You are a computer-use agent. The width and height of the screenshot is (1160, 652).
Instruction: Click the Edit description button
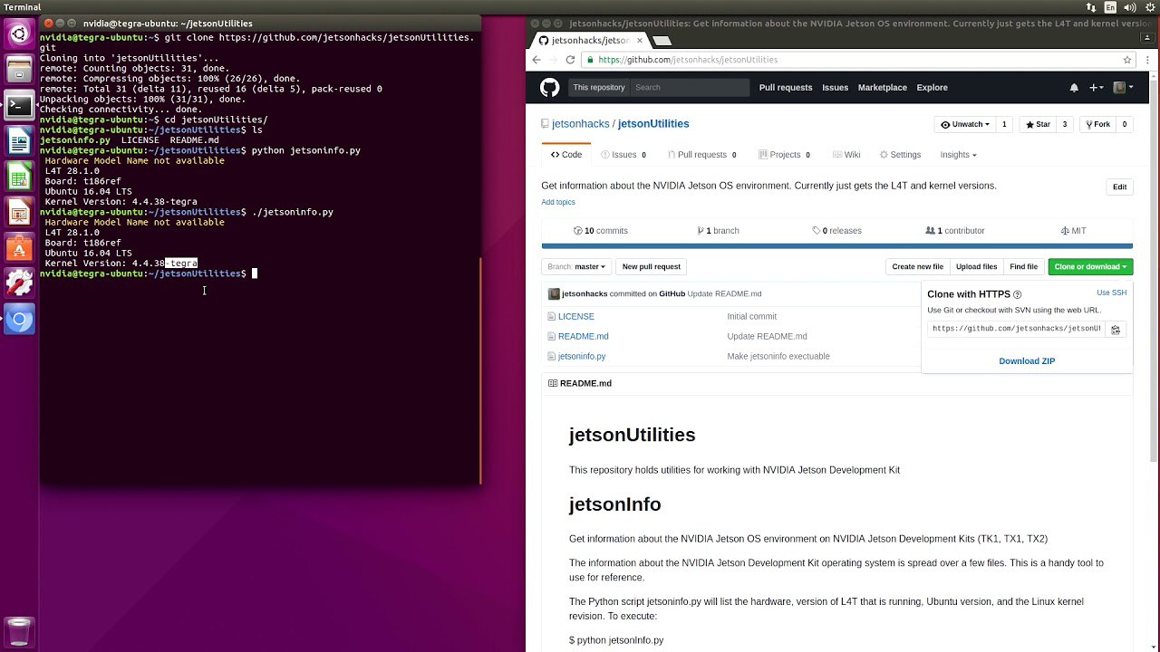1120,187
